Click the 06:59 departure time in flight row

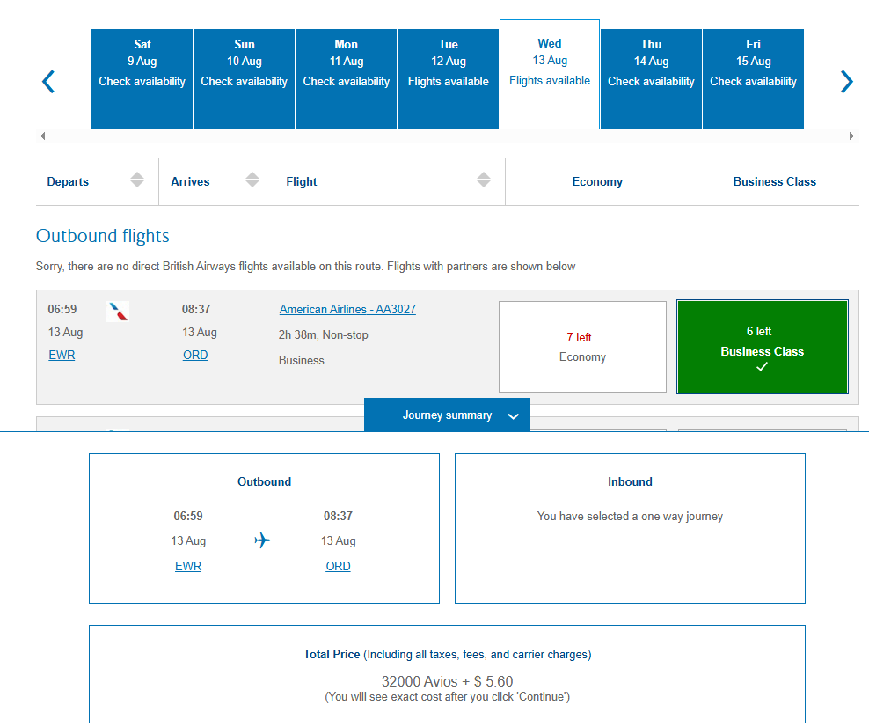62,310
